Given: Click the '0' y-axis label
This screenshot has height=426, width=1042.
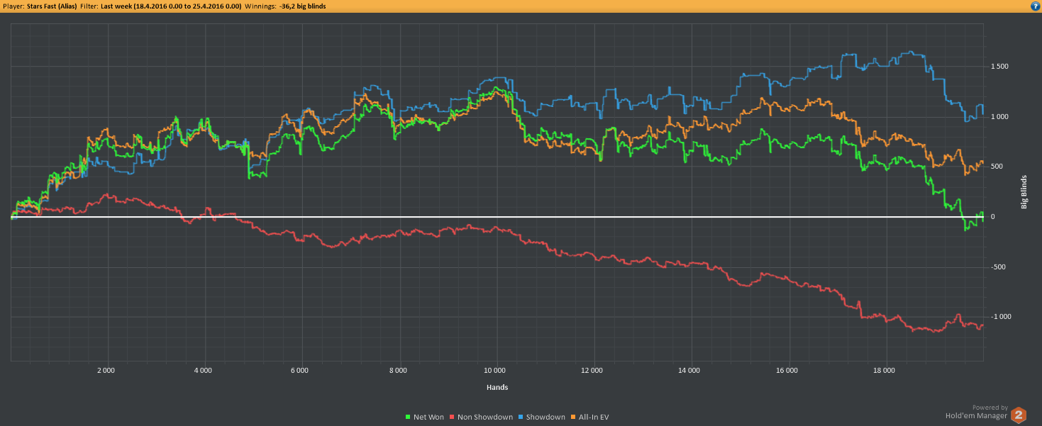Looking at the screenshot, I should pos(992,217).
